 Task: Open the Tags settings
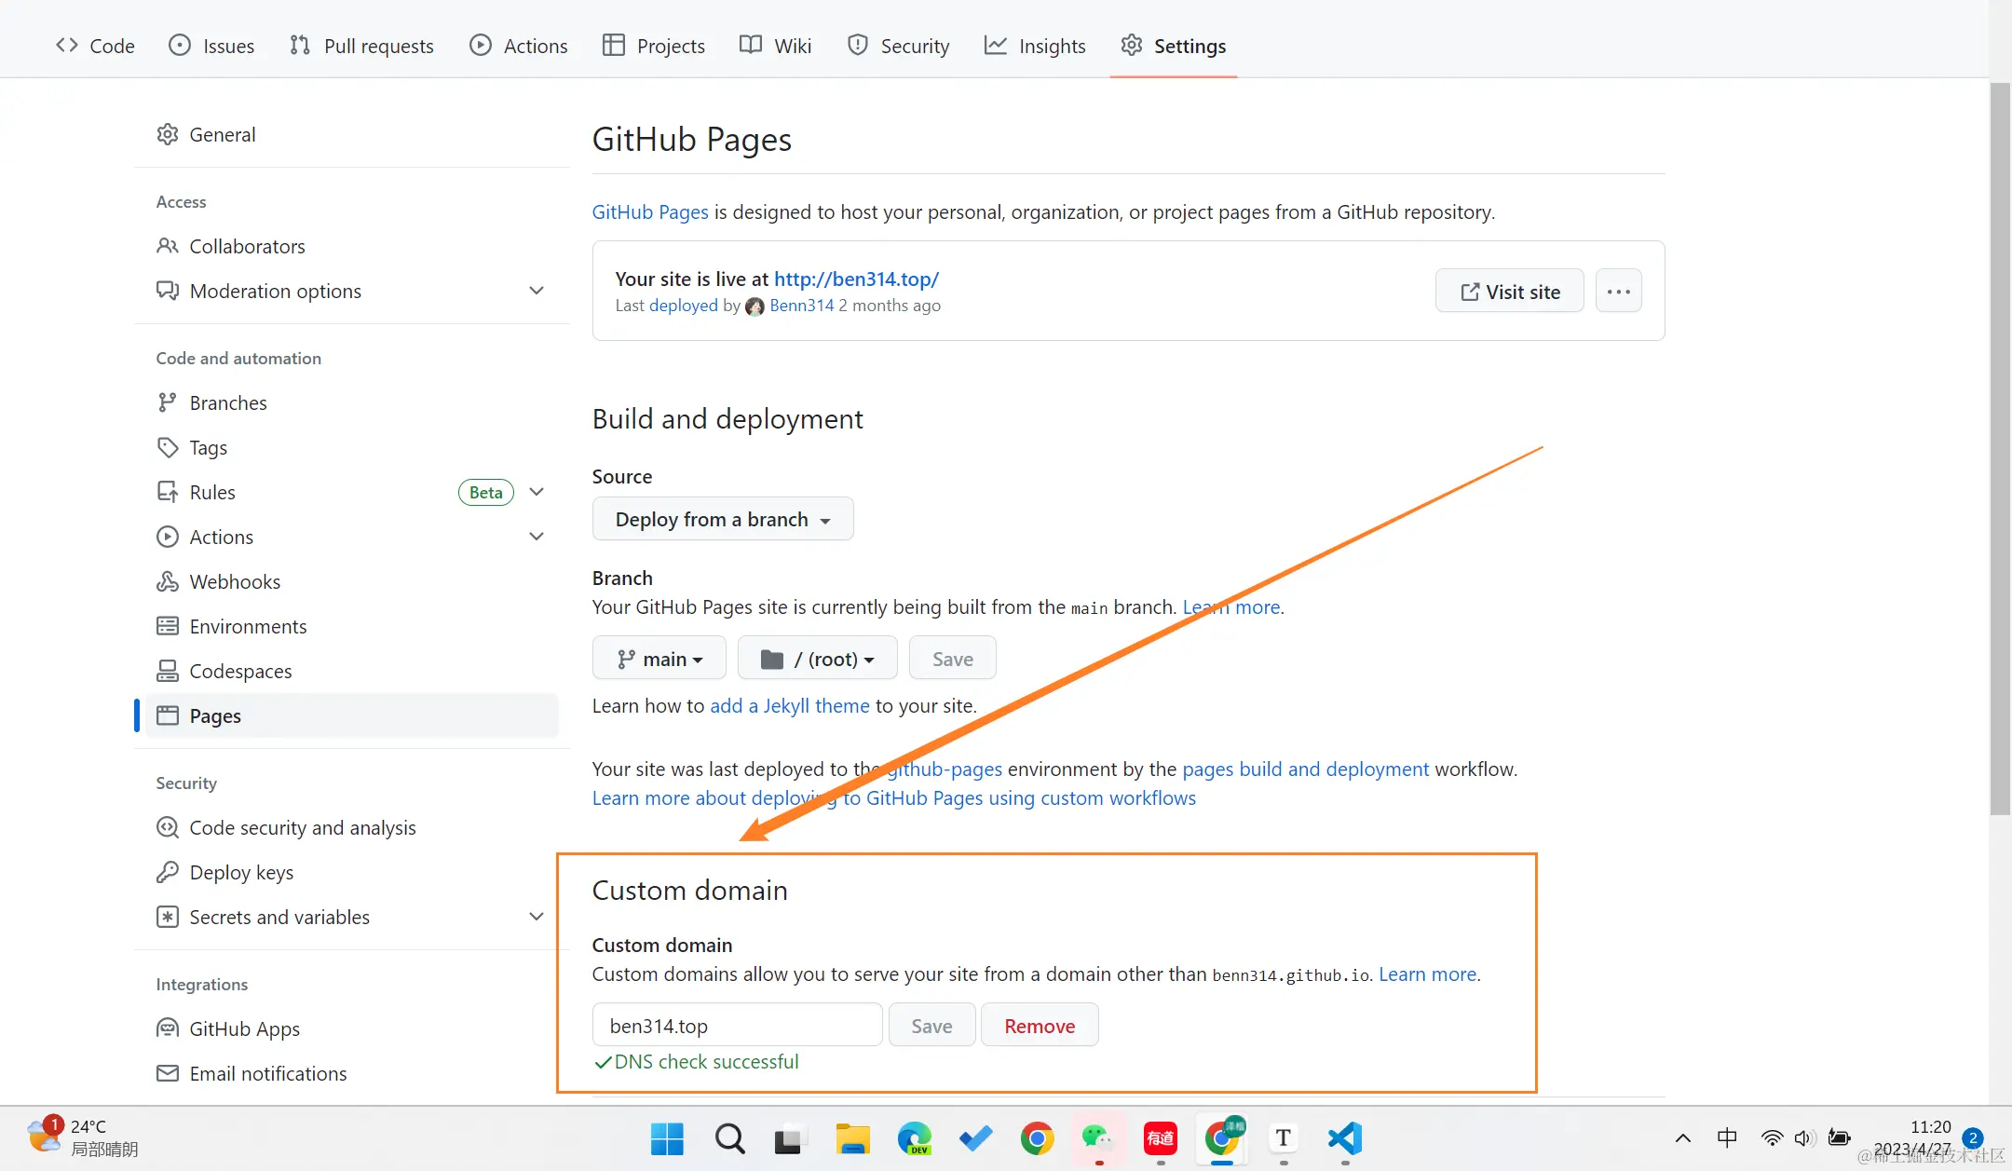(x=208, y=447)
